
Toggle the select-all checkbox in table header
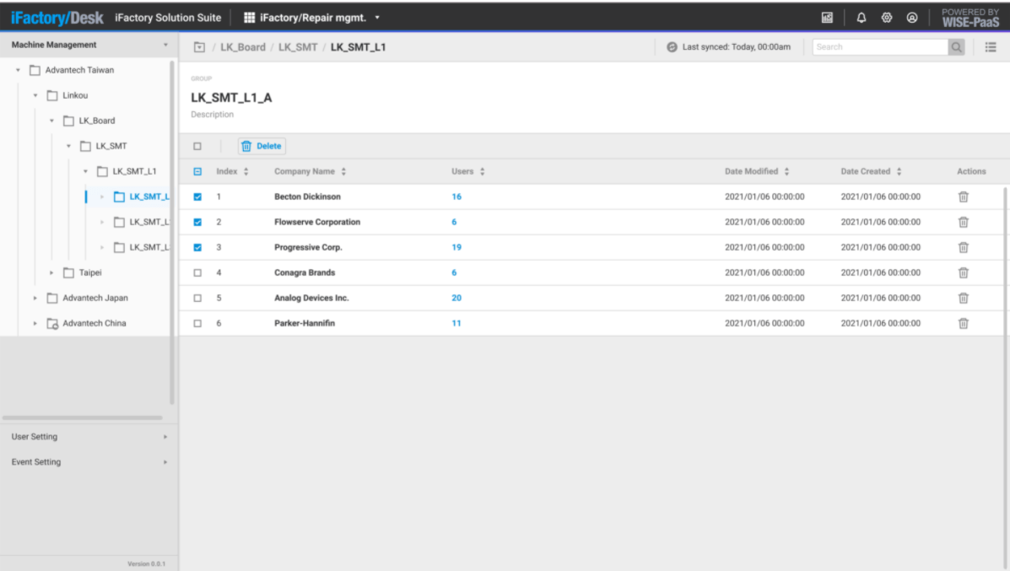coord(197,171)
